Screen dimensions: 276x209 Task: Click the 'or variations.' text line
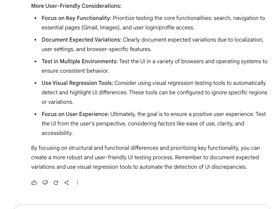[x=57, y=102]
